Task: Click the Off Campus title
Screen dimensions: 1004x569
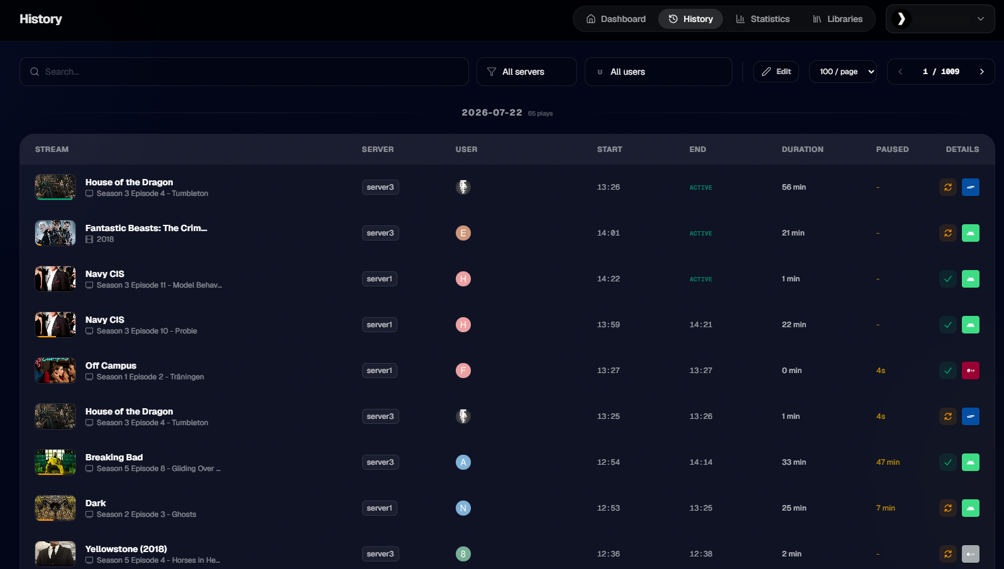Action: pyautogui.click(x=111, y=366)
